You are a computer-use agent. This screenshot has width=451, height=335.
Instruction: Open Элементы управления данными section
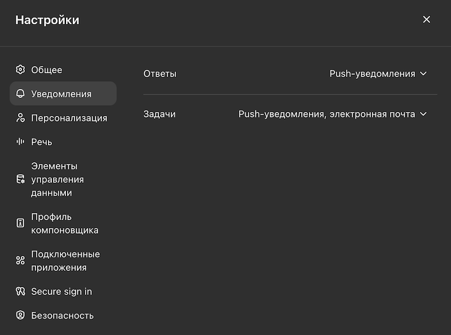(x=63, y=179)
